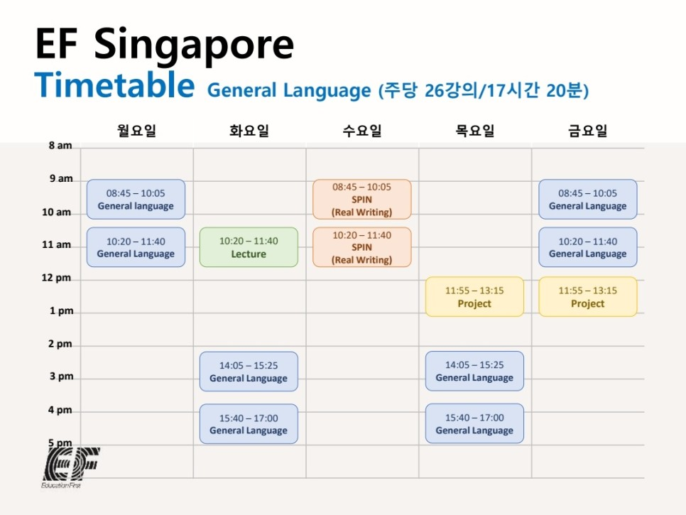Click Friday 08:45 General Language block

pyautogui.click(x=587, y=199)
